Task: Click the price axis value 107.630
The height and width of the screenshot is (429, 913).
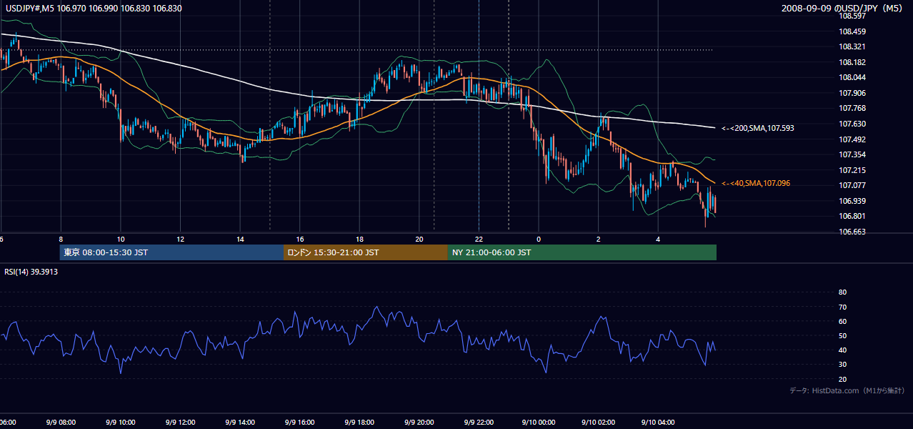Action: tap(852, 124)
